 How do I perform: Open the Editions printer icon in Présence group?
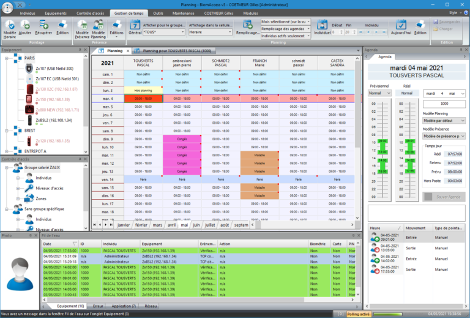117,29
